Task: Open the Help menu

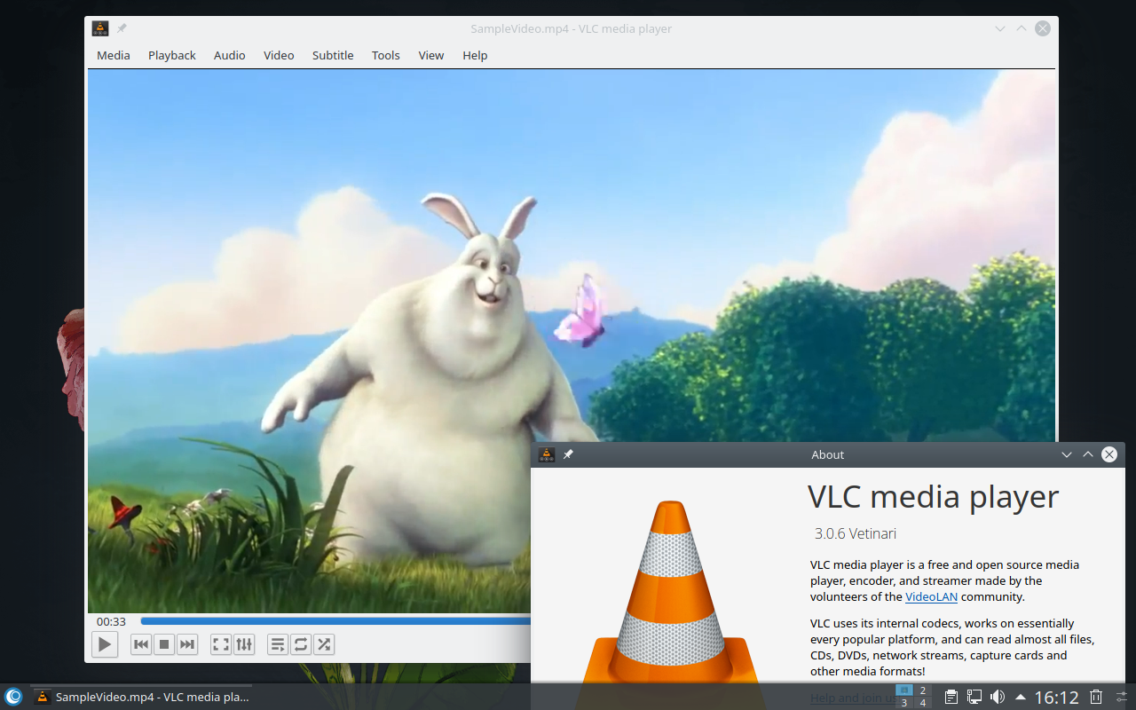Action: click(475, 55)
